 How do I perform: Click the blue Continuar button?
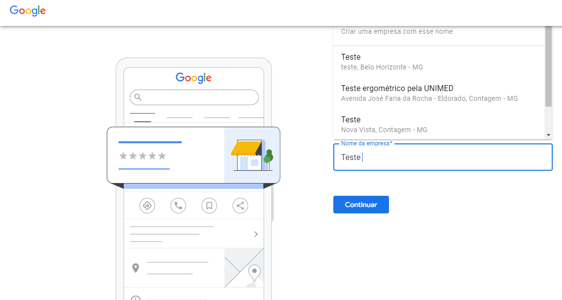coord(361,205)
